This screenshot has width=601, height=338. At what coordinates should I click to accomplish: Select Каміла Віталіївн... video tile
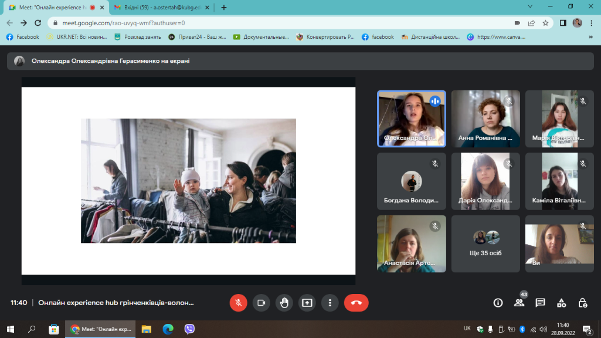click(x=559, y=181)
